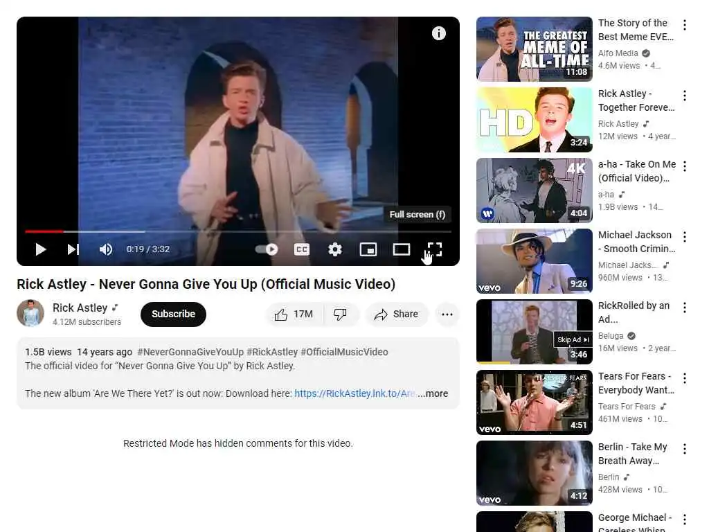Open title 'a-ha - Take On Me'
The width and height of the screenshot is (709, 532).
[x=637, y=171]
